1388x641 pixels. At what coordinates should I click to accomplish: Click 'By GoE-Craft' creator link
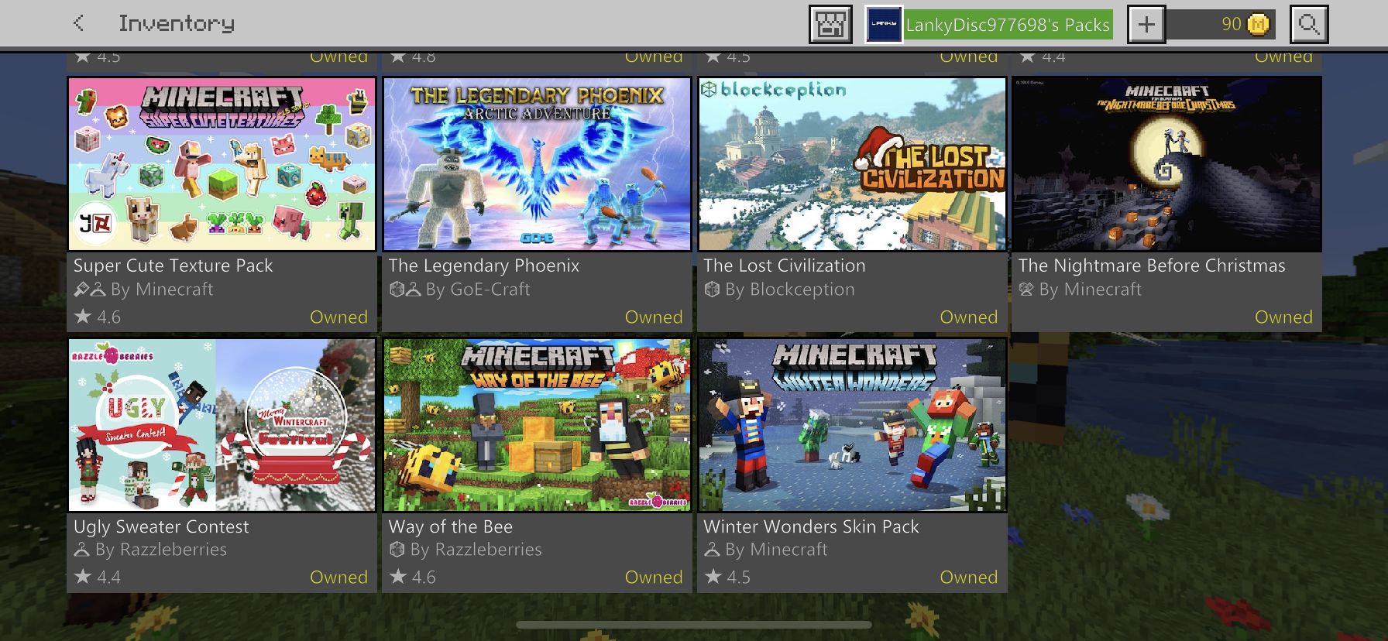478,290
